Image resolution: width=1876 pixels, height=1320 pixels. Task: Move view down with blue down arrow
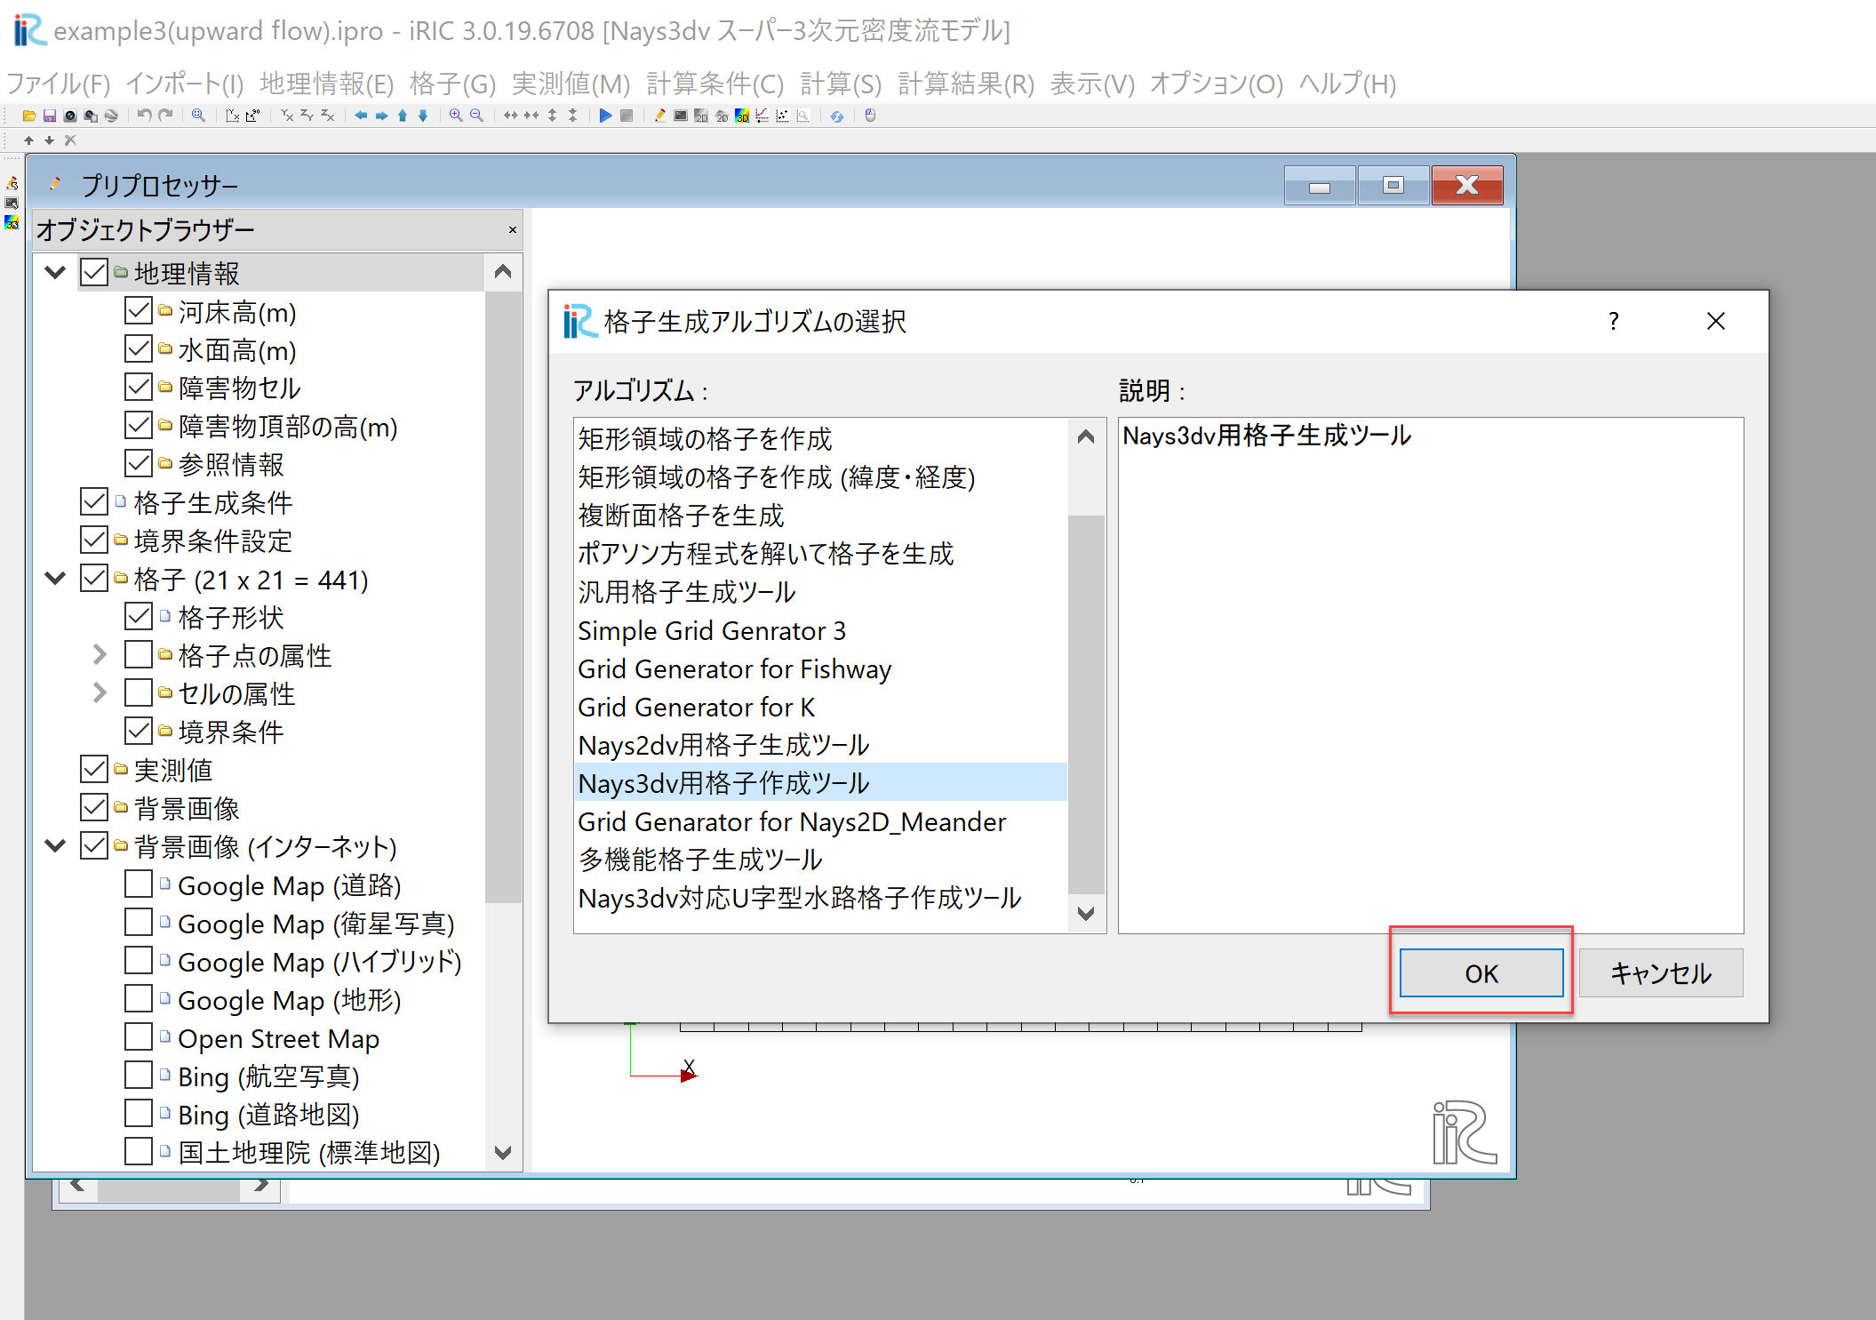pyautogui.click(x=423, y=116)
